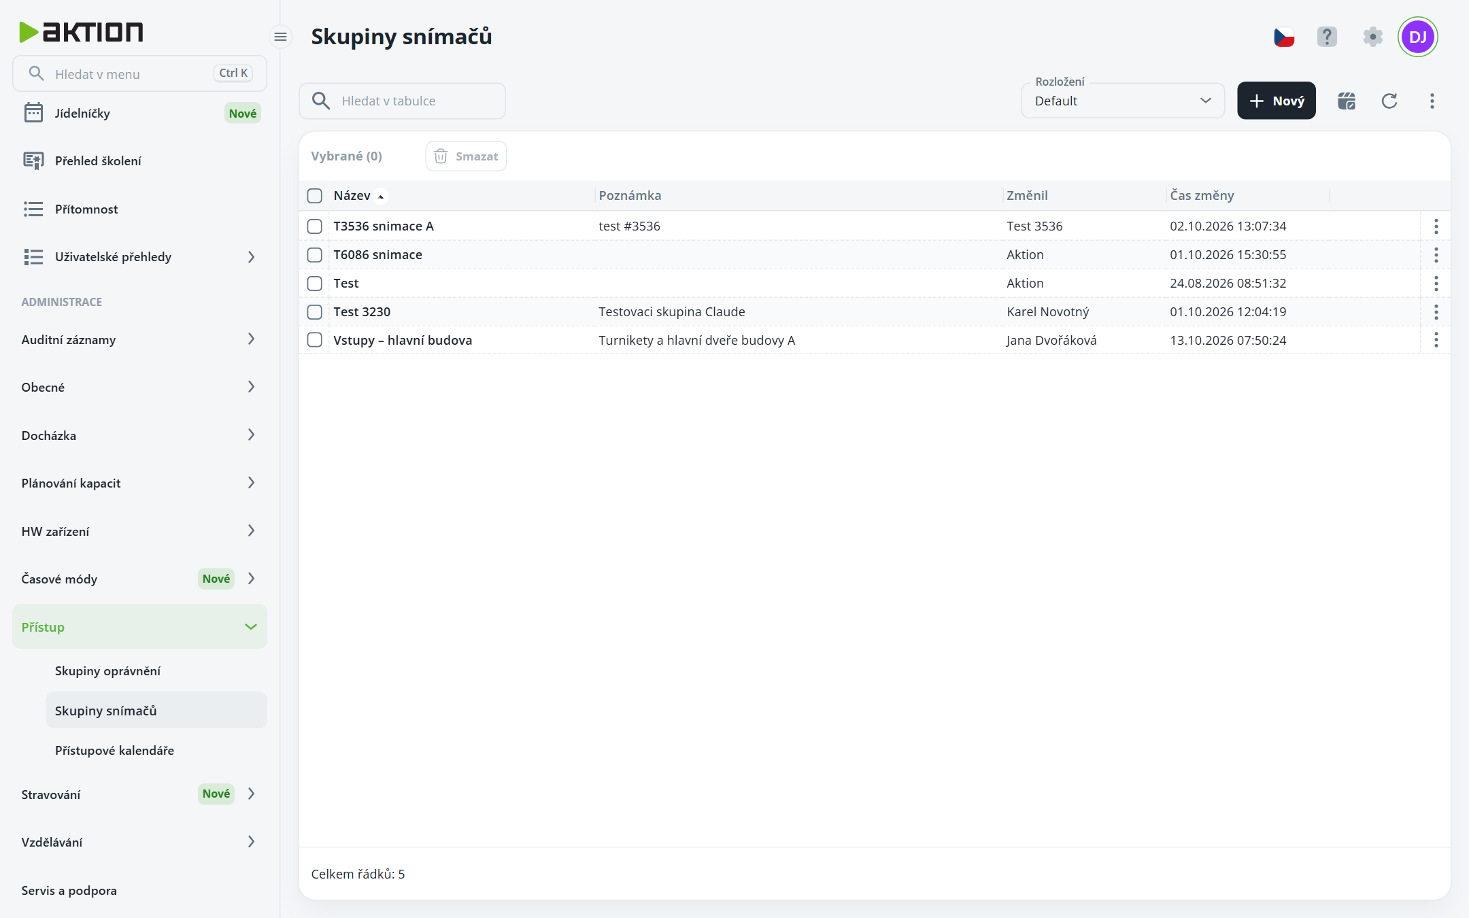Open row actions for T3536 snimace A
This screenshot has width=1469, height=918.
1436,226
